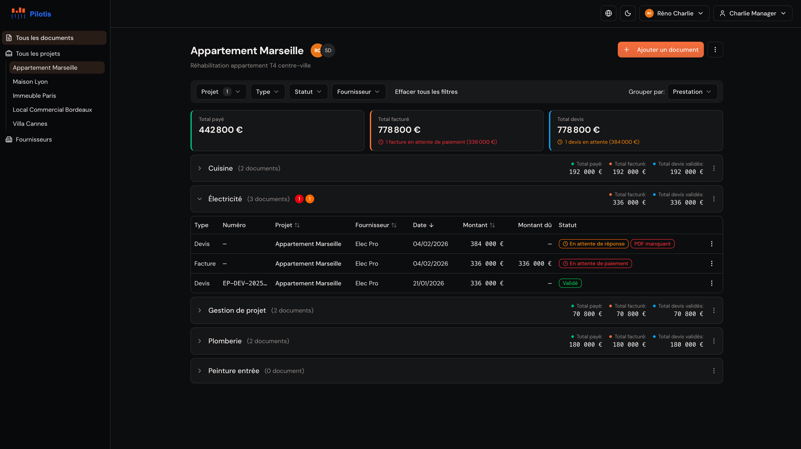Toggle dark mode moon icon

tap(627, 13)
